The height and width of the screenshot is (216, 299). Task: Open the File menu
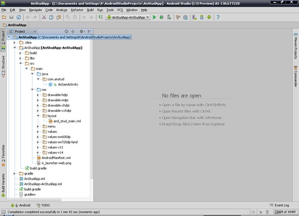click(x=4, y=10)
